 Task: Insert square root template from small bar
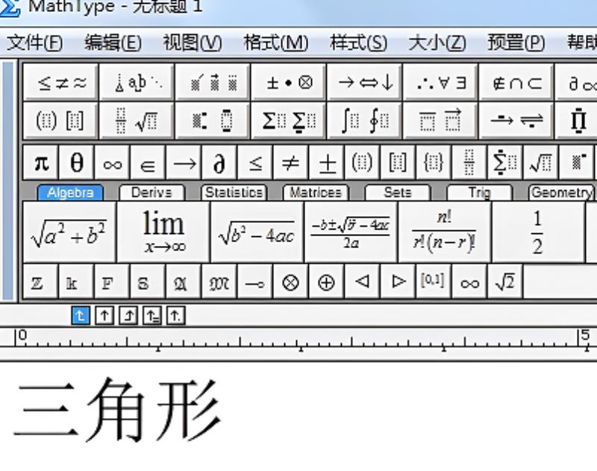point(541,162)
